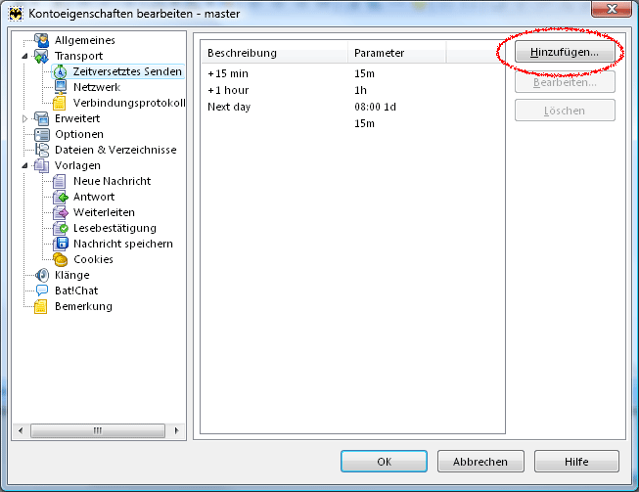
Task: Confirm with the OK button
Action: click(x=384, y=462)
